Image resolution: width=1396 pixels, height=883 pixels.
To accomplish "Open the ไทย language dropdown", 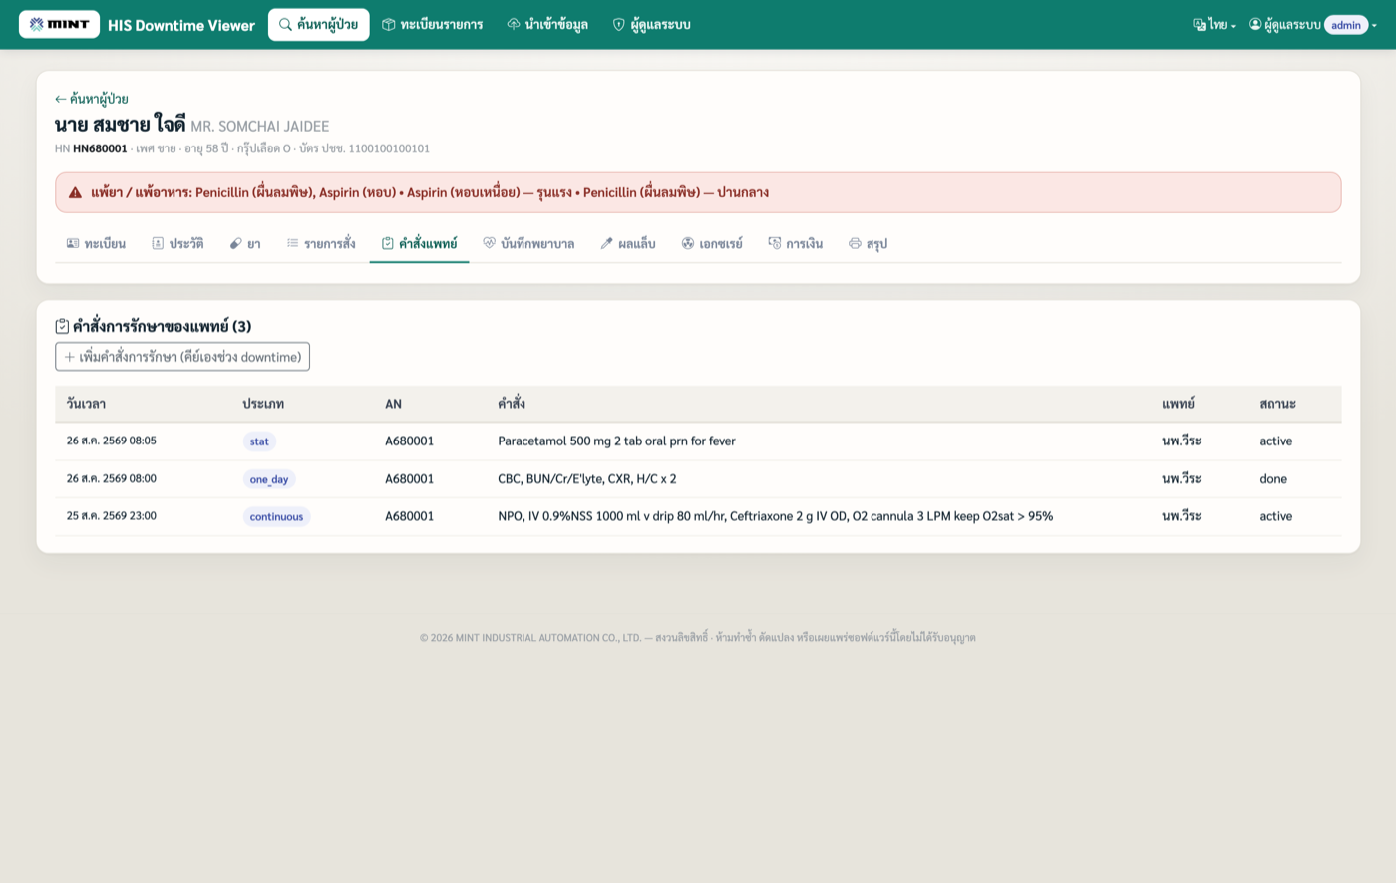I will click(x=1215, y=25).
